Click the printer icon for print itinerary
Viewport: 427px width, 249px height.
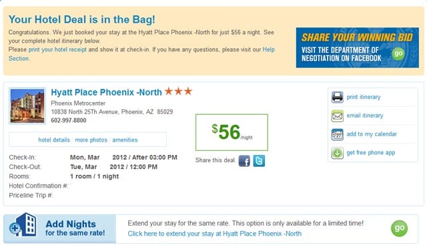coord(337,97)
